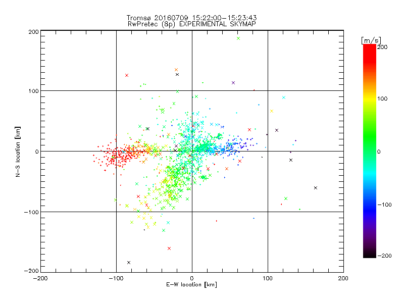Click the black X marker just above -200 km N-S
This screenshot has height=303, width=404.
129,263
